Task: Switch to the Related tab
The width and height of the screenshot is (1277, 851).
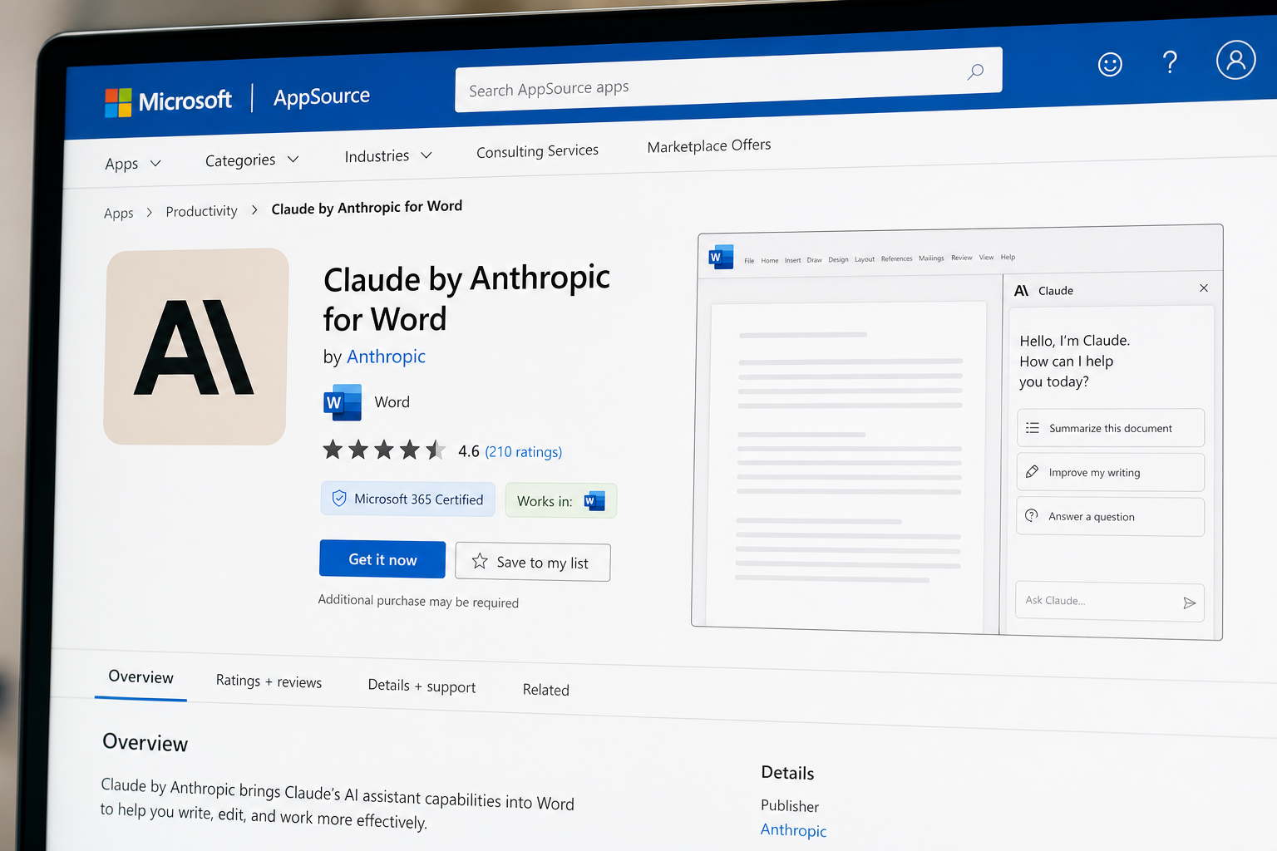Action: point(546,690)
